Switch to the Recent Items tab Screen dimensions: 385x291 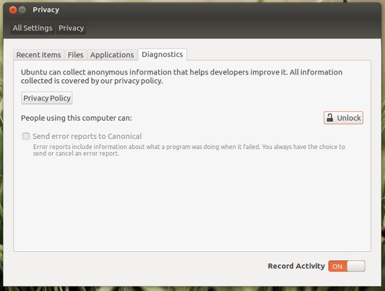pos(38,54)
